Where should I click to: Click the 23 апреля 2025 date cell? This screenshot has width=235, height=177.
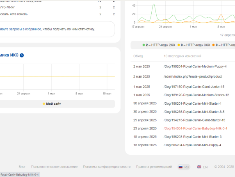(x=145, y=129)
